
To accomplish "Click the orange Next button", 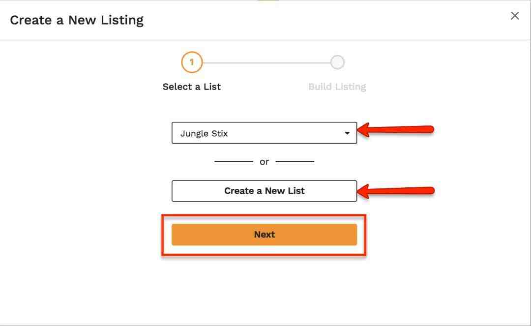I will tap(264, 235).
